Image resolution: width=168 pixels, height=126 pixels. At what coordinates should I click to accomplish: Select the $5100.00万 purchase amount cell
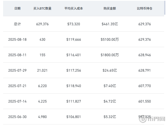[x=110, y=39]
